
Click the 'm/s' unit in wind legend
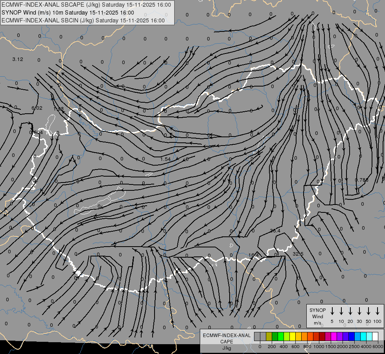tap(317, 323)
